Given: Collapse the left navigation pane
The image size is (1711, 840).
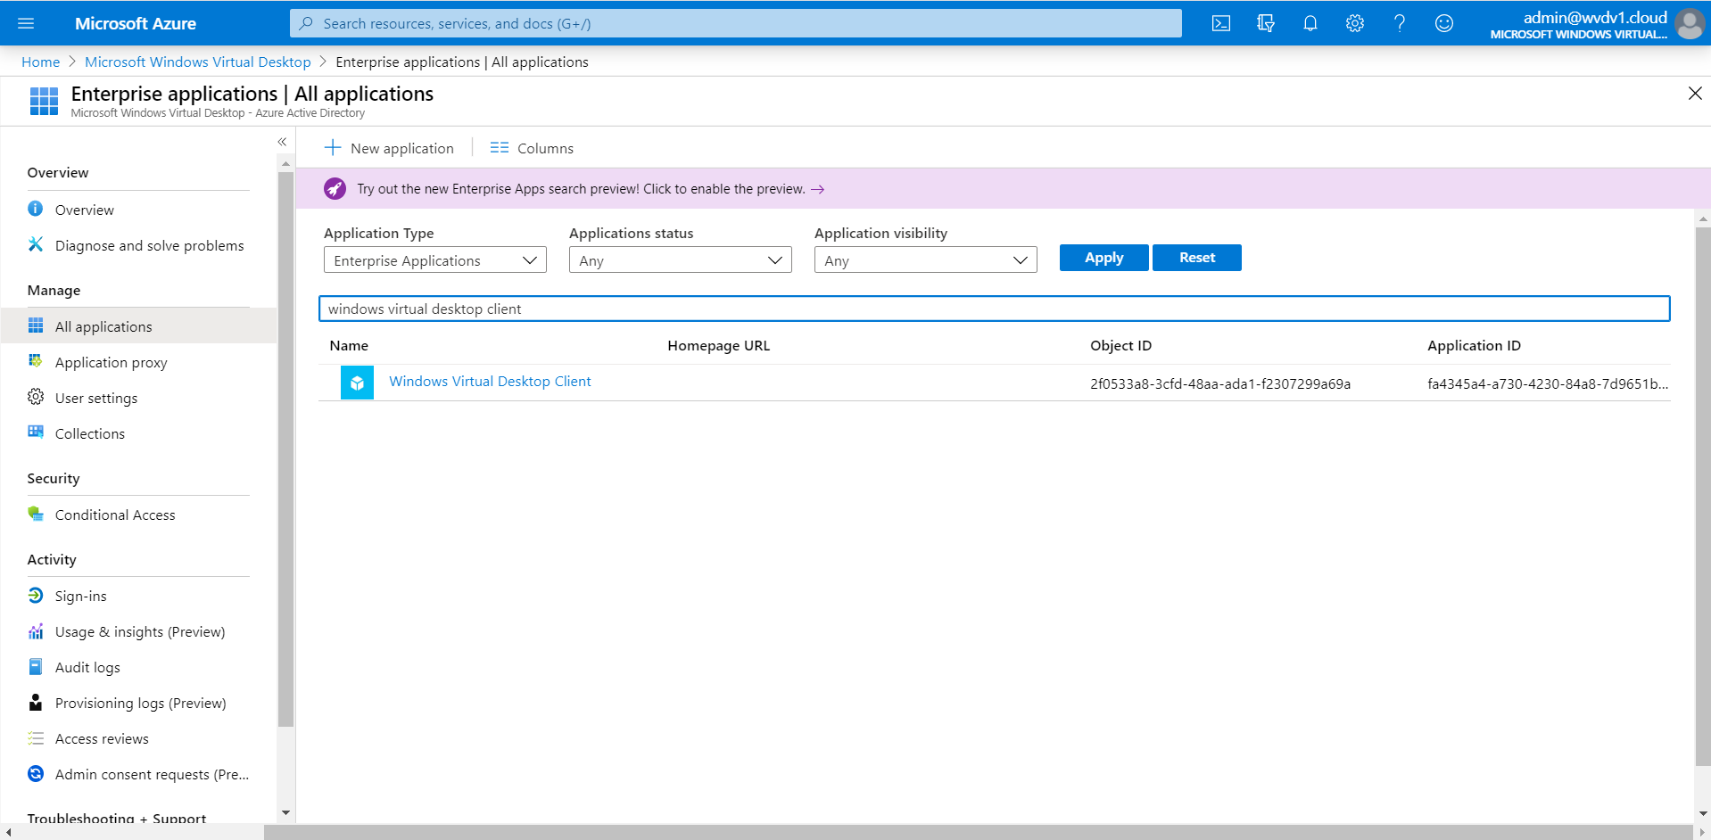Looking at the screenshot, I should [282, 142].
